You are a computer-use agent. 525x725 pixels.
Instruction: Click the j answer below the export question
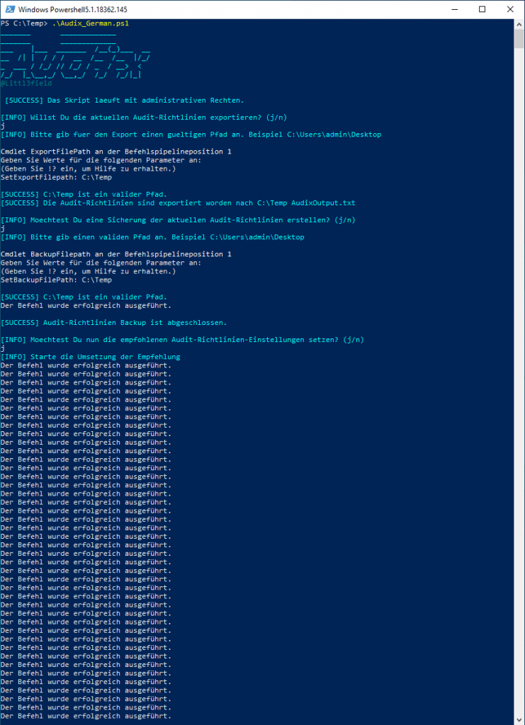6,125
